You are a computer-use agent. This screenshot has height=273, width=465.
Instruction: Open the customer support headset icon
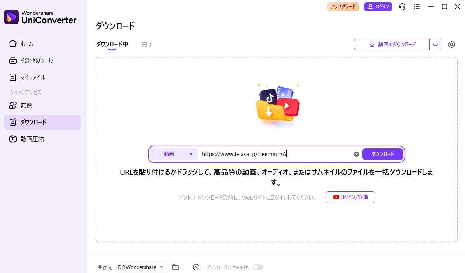click(402, 7)
